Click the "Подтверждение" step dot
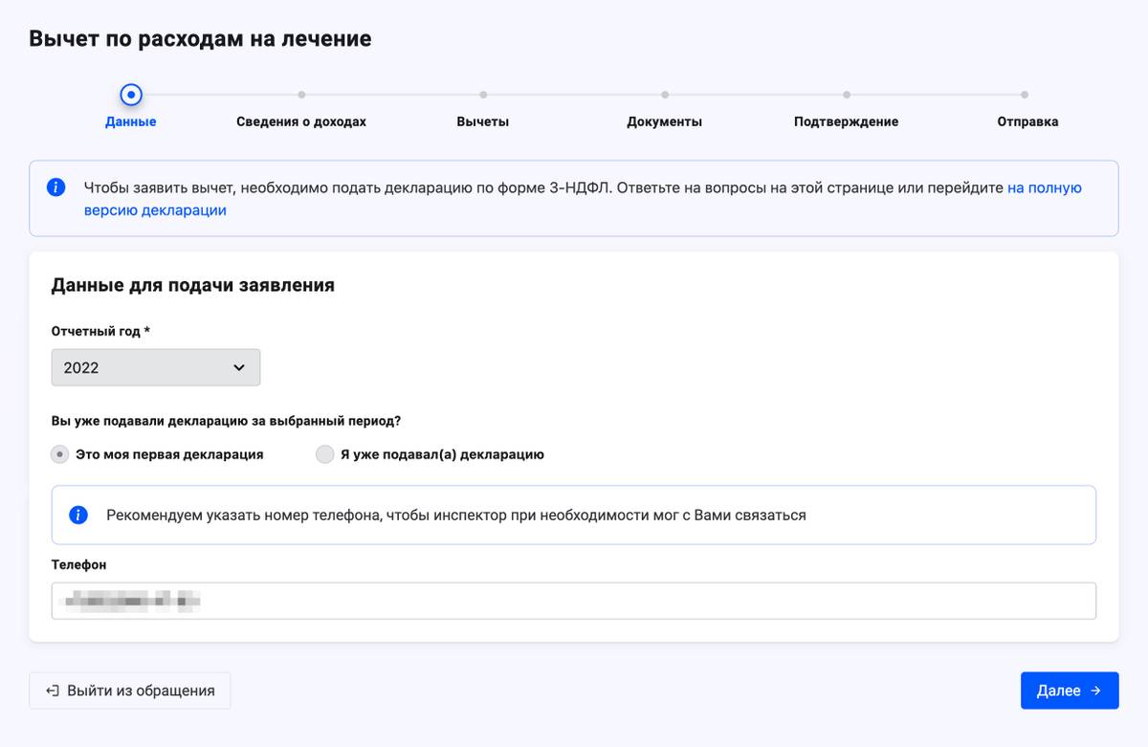This screenshot has width=1148, height=747. [x=847, y=95]
